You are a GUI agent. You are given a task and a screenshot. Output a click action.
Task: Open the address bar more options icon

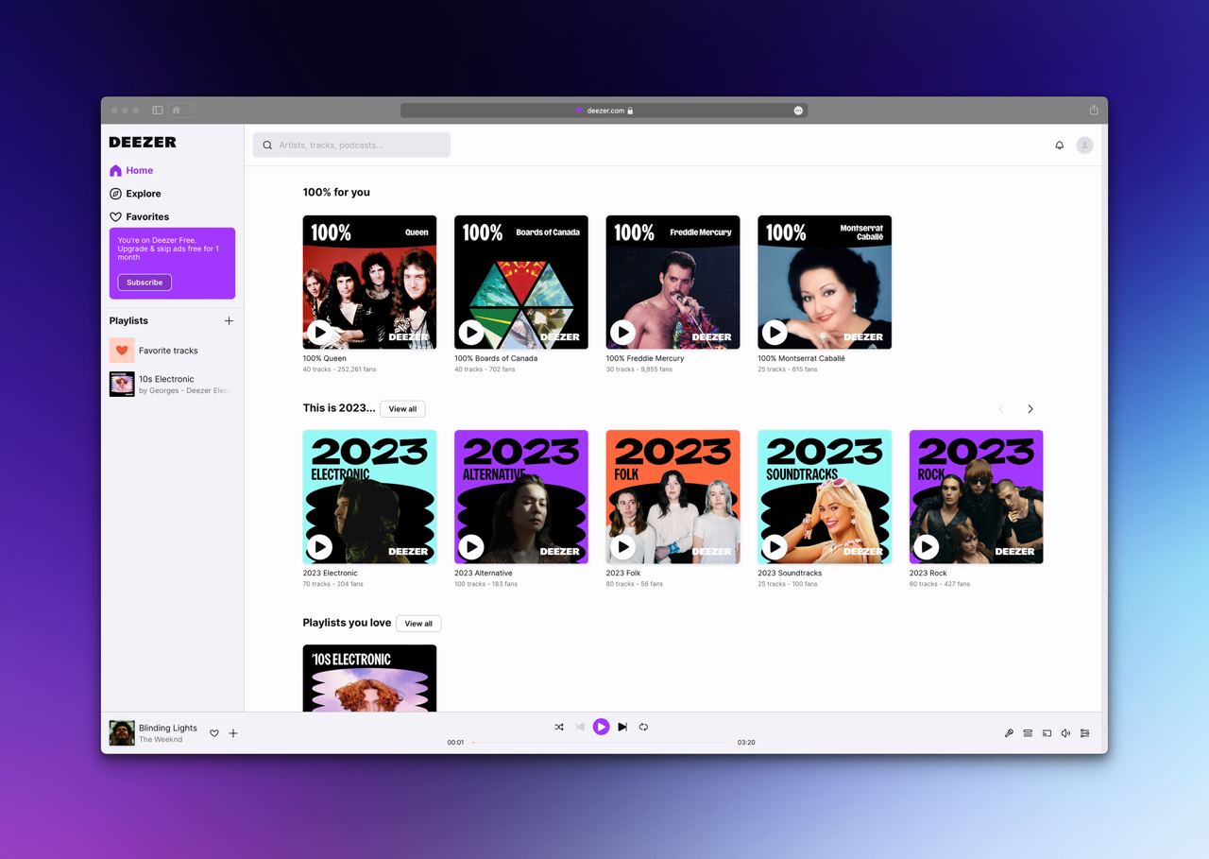coord(798,111)
